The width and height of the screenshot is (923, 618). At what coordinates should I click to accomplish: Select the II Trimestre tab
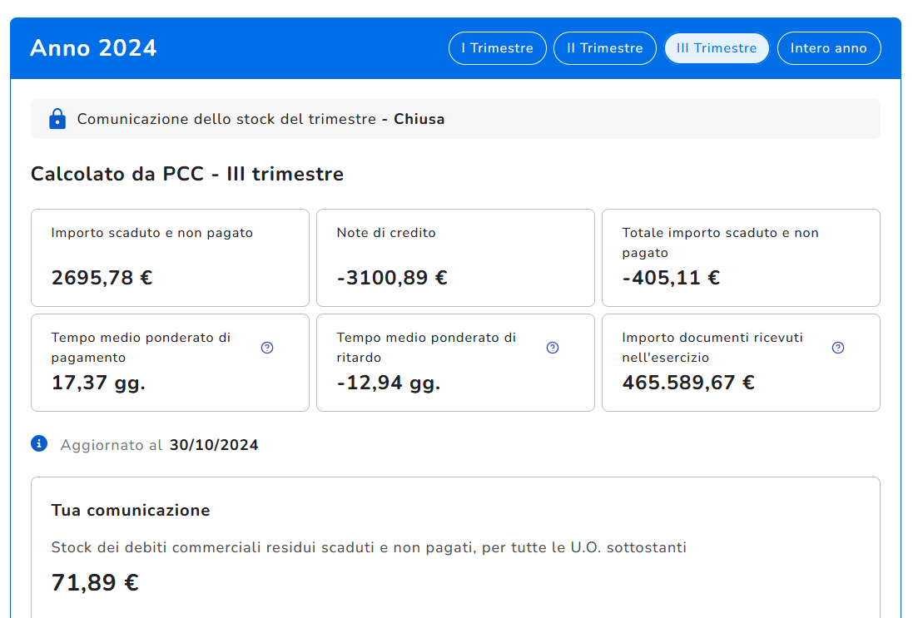(604, 48)
